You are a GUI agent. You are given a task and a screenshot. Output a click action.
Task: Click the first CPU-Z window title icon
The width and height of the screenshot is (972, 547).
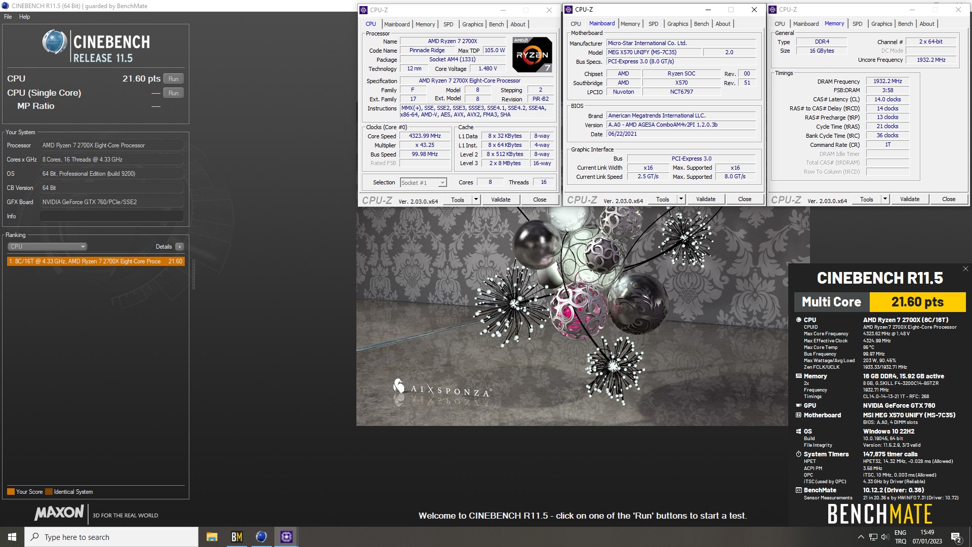(x=363, y=10)
